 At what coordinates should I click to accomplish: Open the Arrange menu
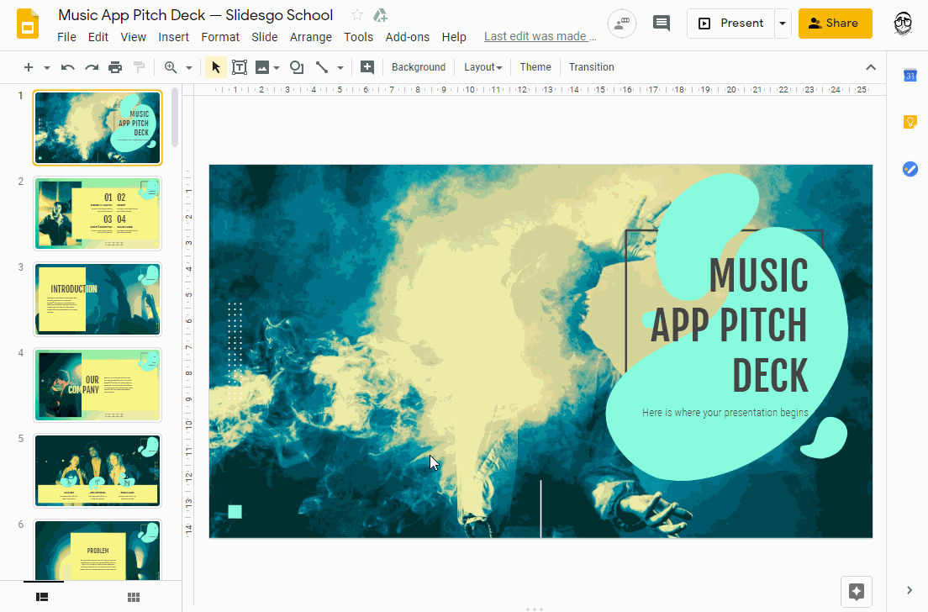[311, 37]
